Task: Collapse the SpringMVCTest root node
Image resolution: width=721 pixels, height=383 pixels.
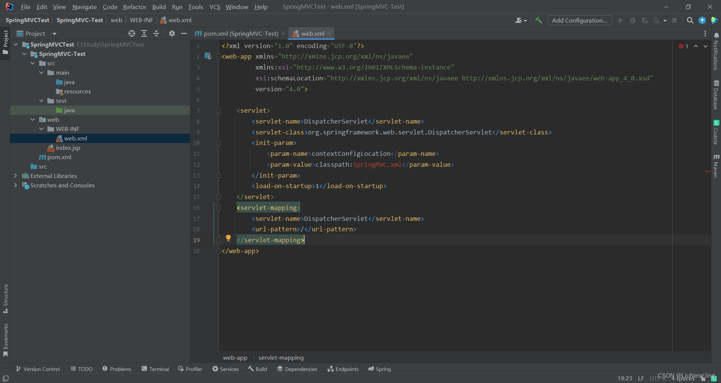Action: [x=16, y=44]
